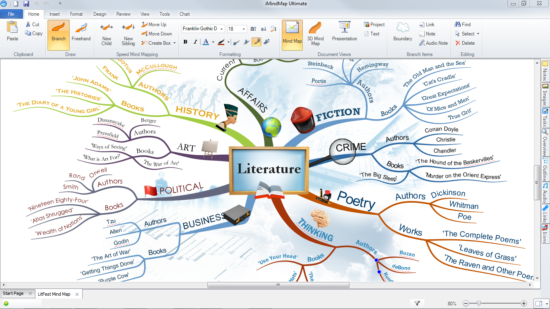Open the font color dropdown arrow

tap(213, 41)
